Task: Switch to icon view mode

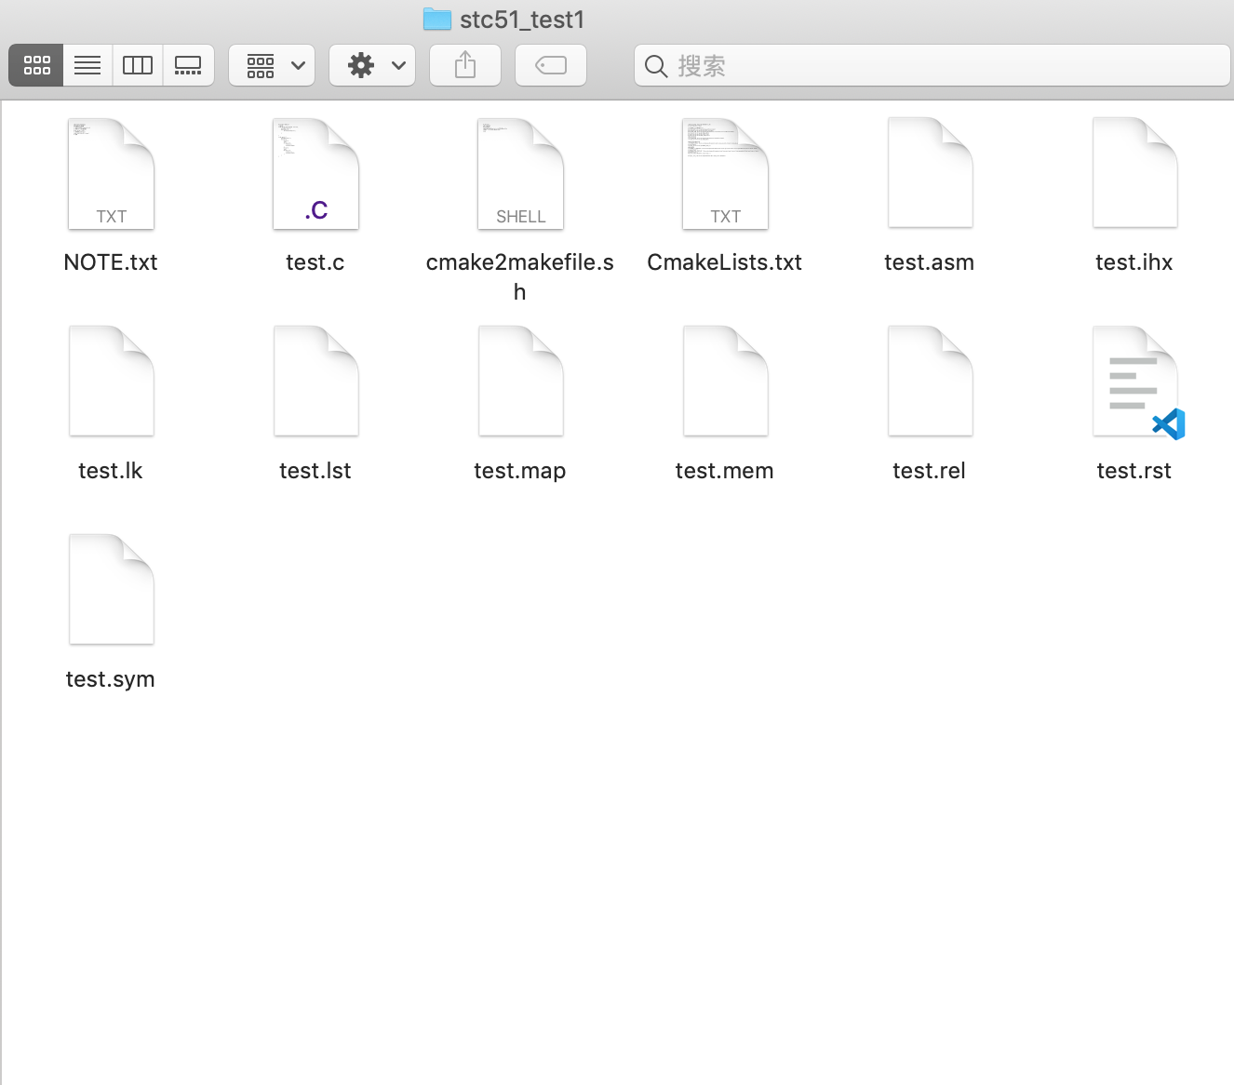Action: (x=36, y=65)
